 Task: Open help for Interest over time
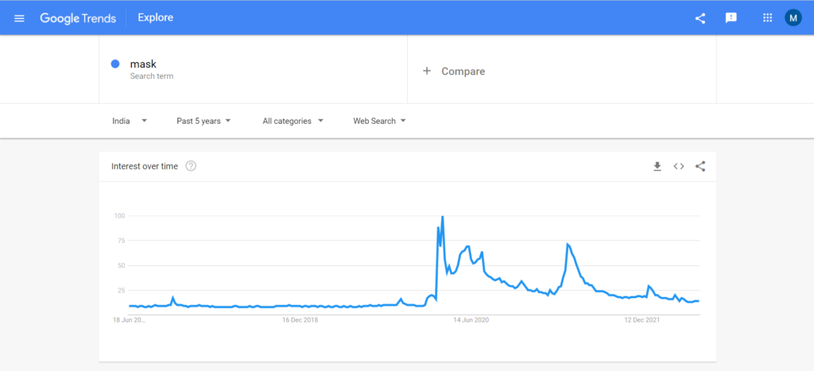(x=191, y=166)
